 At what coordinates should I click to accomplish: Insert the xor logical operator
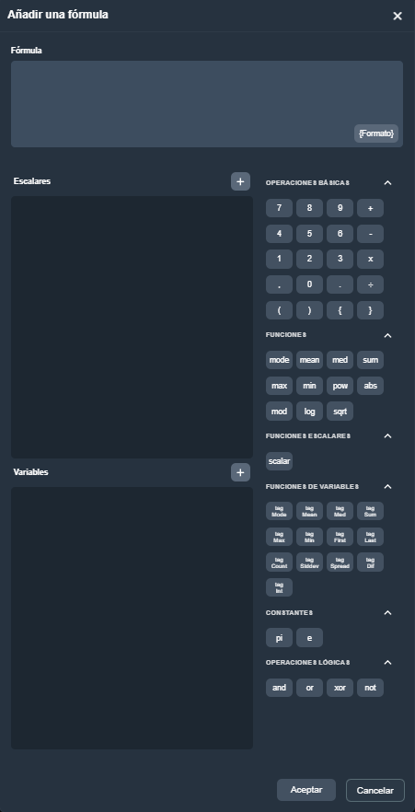[340, 688]
